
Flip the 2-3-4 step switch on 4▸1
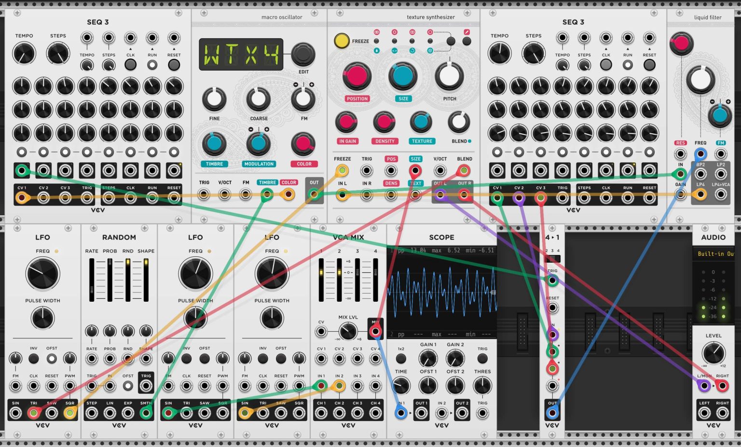tap(552, 259)
